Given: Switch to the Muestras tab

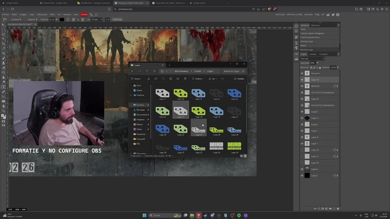Looking at the screenshot, I should click(x=316, y=25).
